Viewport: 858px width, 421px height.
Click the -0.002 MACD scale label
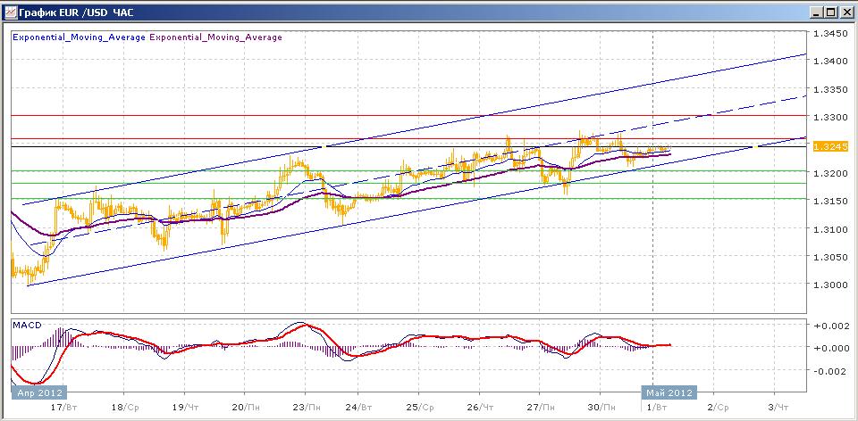coord(829,370)
